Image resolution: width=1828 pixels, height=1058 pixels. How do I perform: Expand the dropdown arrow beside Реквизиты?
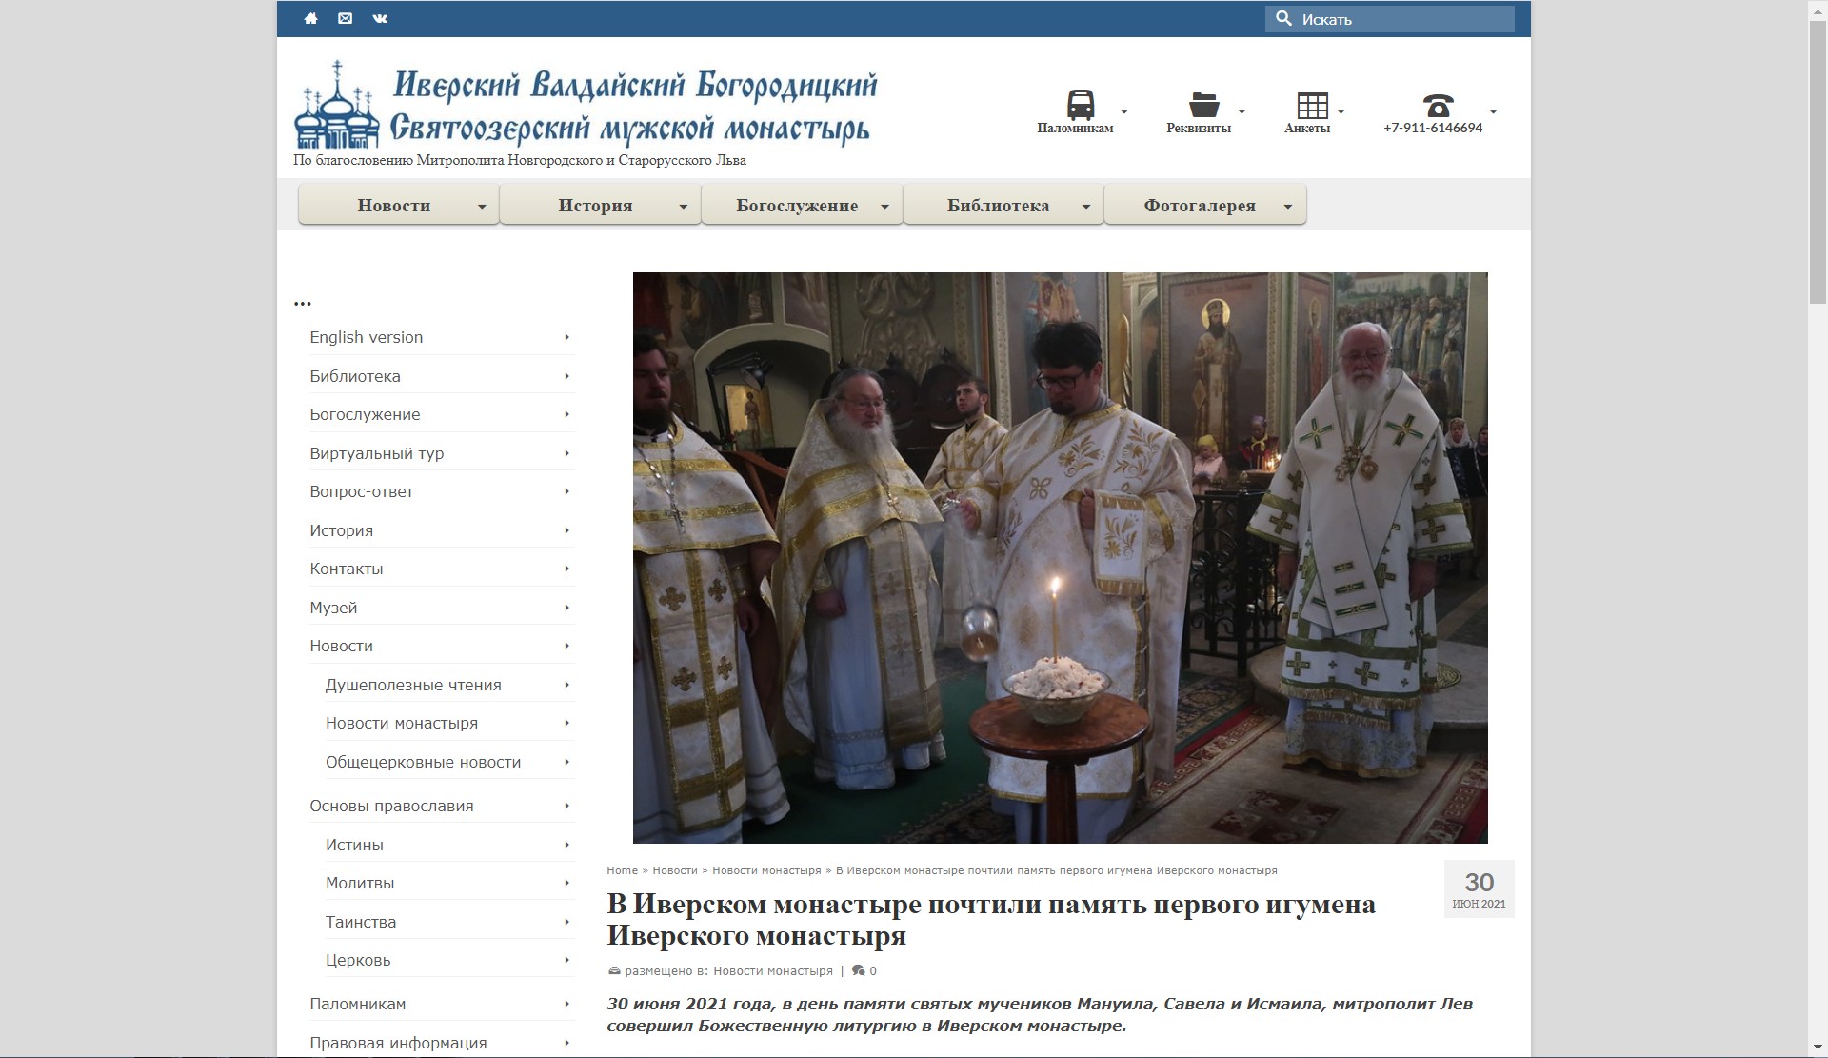pyautogui.click(x=1242, y=112)
